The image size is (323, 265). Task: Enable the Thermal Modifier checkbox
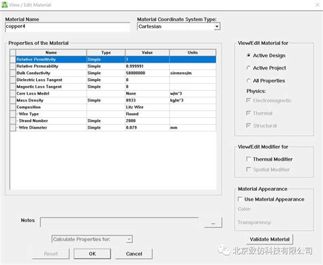pyautogui.click(x=249, y=159)
